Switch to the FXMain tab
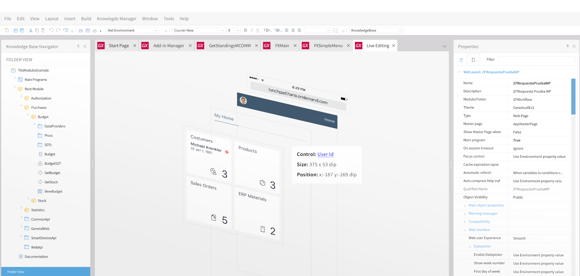This screenshot has height=276, width=580. coord(282,46)
